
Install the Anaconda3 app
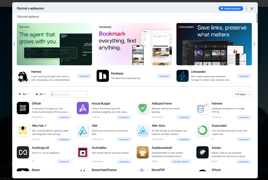(244, 139)
